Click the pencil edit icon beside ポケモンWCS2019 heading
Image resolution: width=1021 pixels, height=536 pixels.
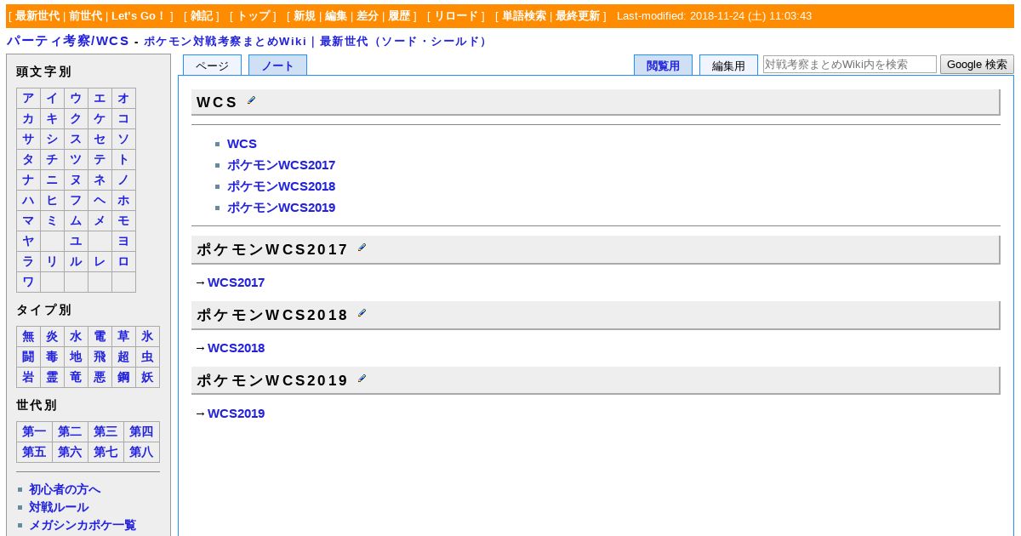362,379
